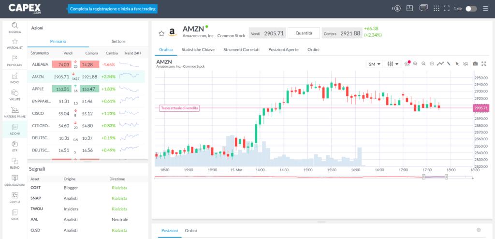Select the Ordini tab in bottom panel
Screen dimensions: 495x239
tap(191, 230)
